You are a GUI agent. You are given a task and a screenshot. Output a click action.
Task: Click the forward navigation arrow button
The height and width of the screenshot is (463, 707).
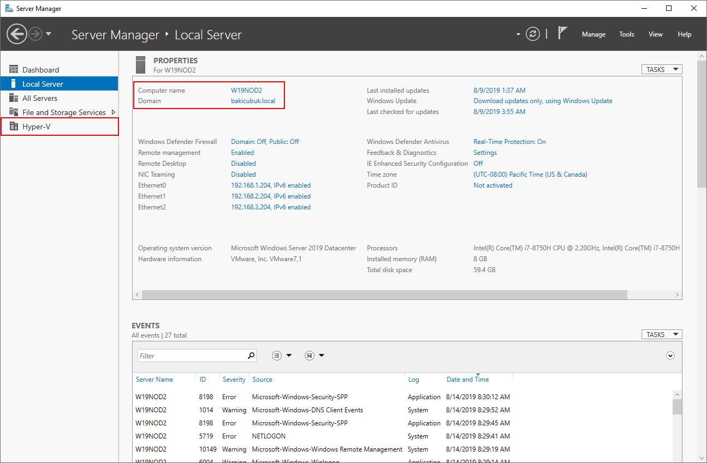click(x=35, y=34)
